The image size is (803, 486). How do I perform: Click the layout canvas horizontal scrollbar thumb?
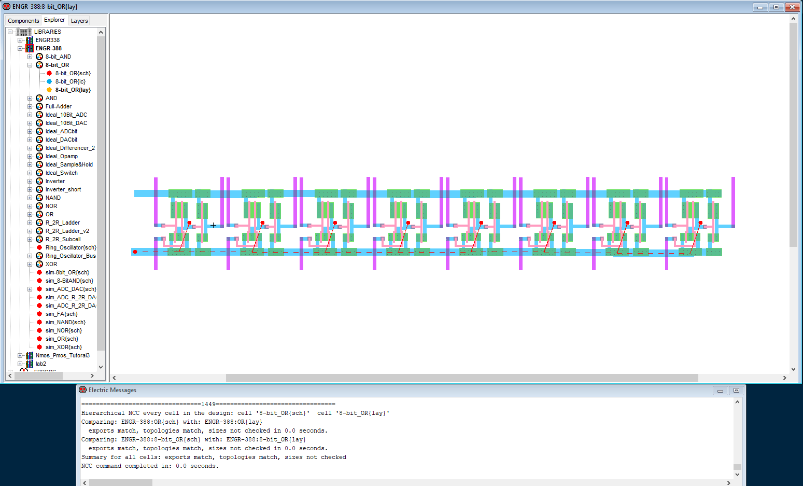tap(462, 378)
